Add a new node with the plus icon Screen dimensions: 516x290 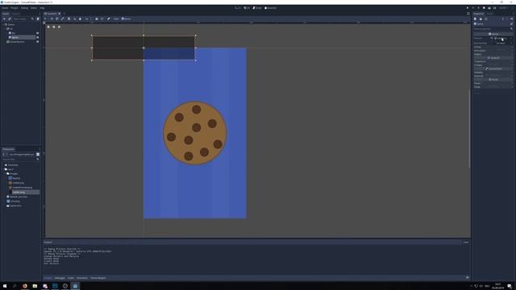click(x=4, y=19)
